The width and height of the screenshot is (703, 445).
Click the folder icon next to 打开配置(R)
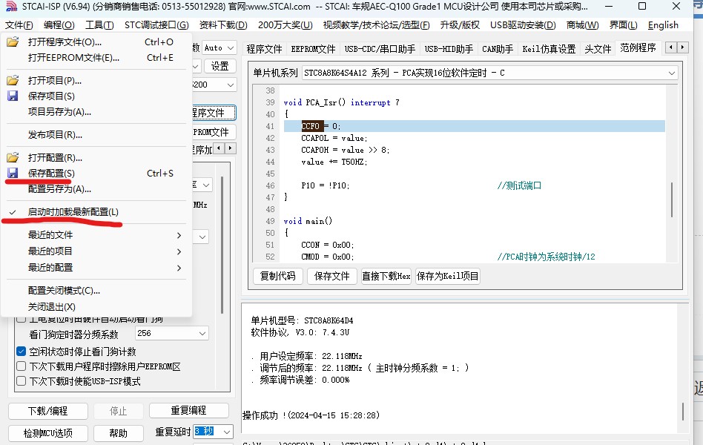13,157
